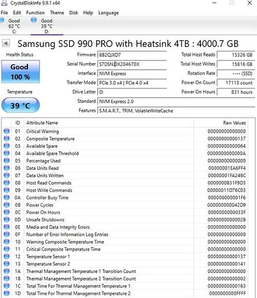Click the Power On Count value 17113 count
Screen dimensions: 257x298
tap(236, 83)
